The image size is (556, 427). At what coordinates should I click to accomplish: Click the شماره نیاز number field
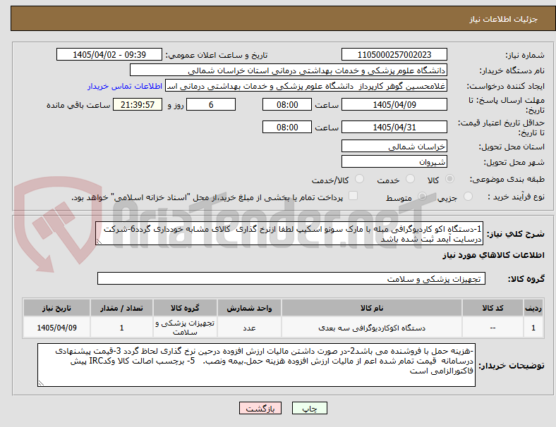pos(394,54)
